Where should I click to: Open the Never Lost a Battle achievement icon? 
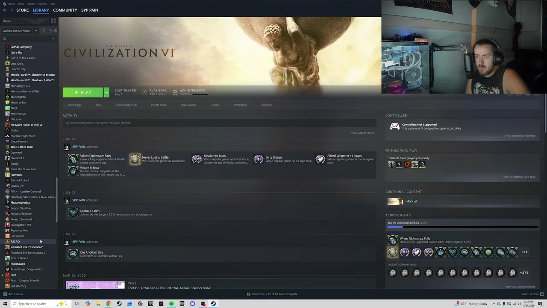135,159
